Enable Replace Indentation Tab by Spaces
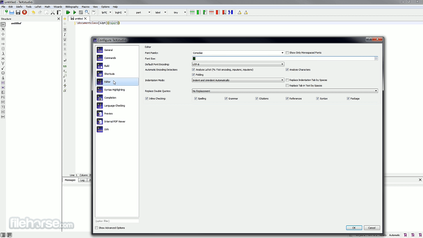This screenshot has width=423, height=238. 287,80
